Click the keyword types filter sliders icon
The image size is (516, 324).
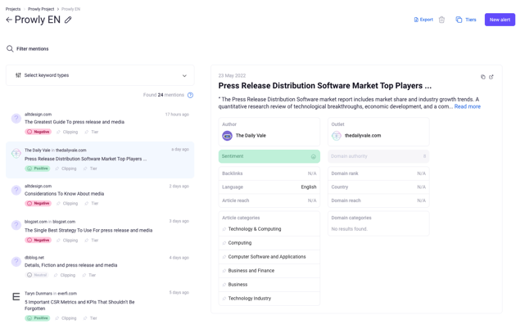18,75
